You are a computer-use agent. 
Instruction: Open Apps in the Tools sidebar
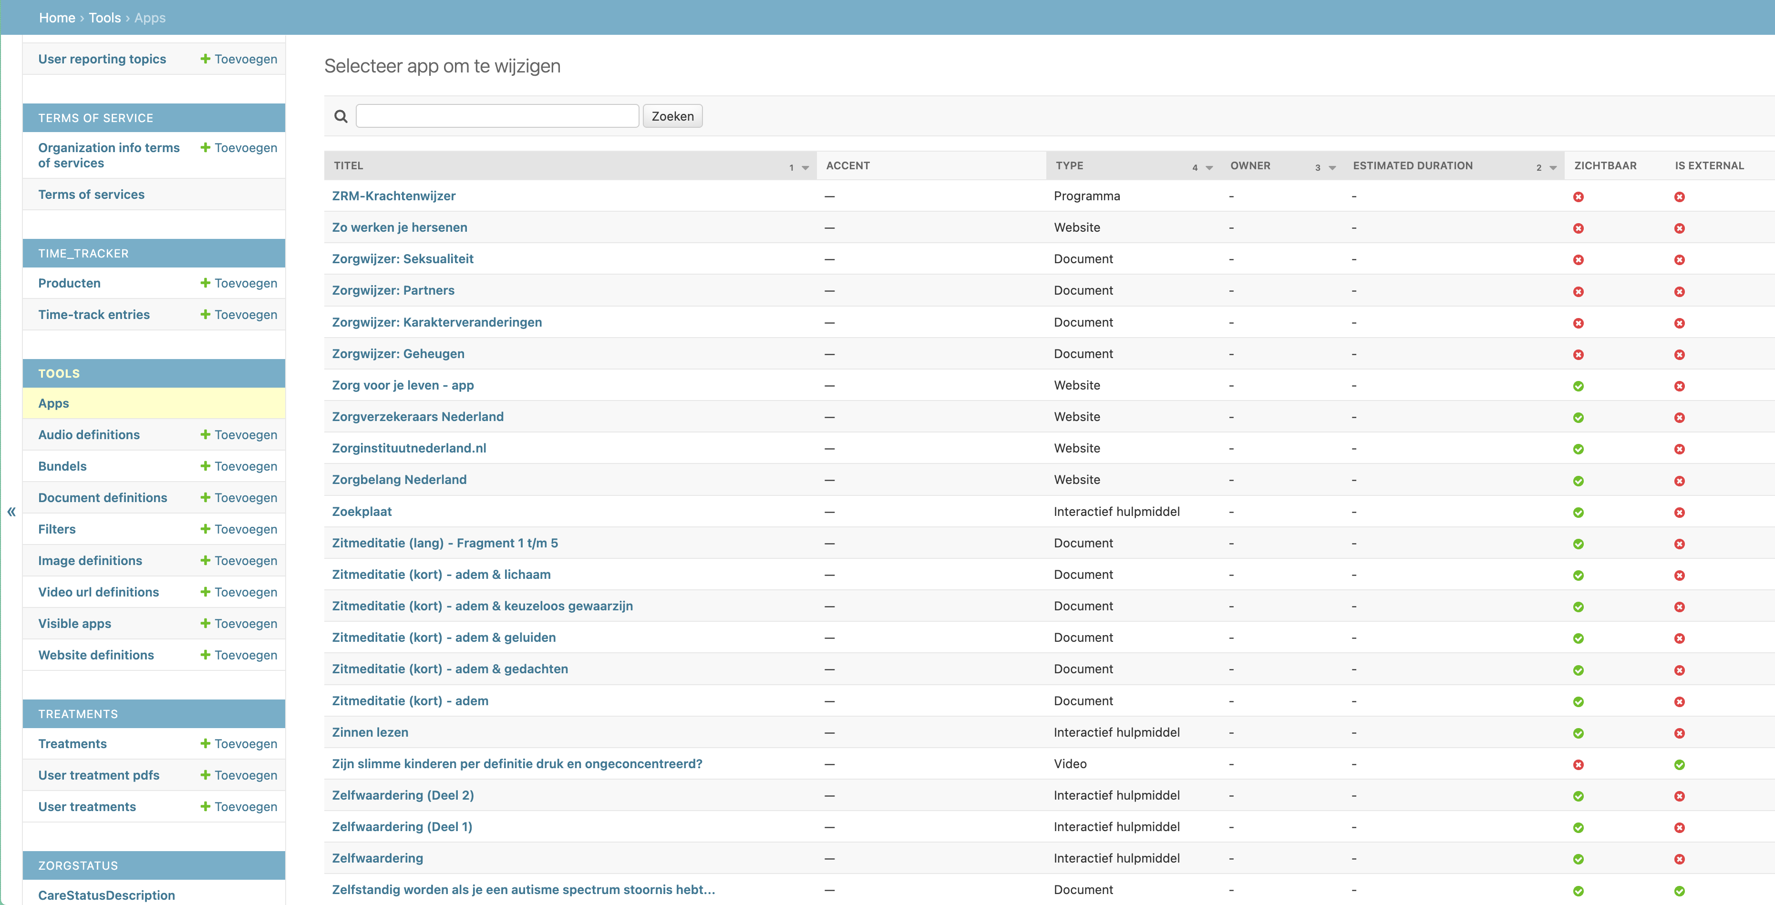click(x=54, y=403)
